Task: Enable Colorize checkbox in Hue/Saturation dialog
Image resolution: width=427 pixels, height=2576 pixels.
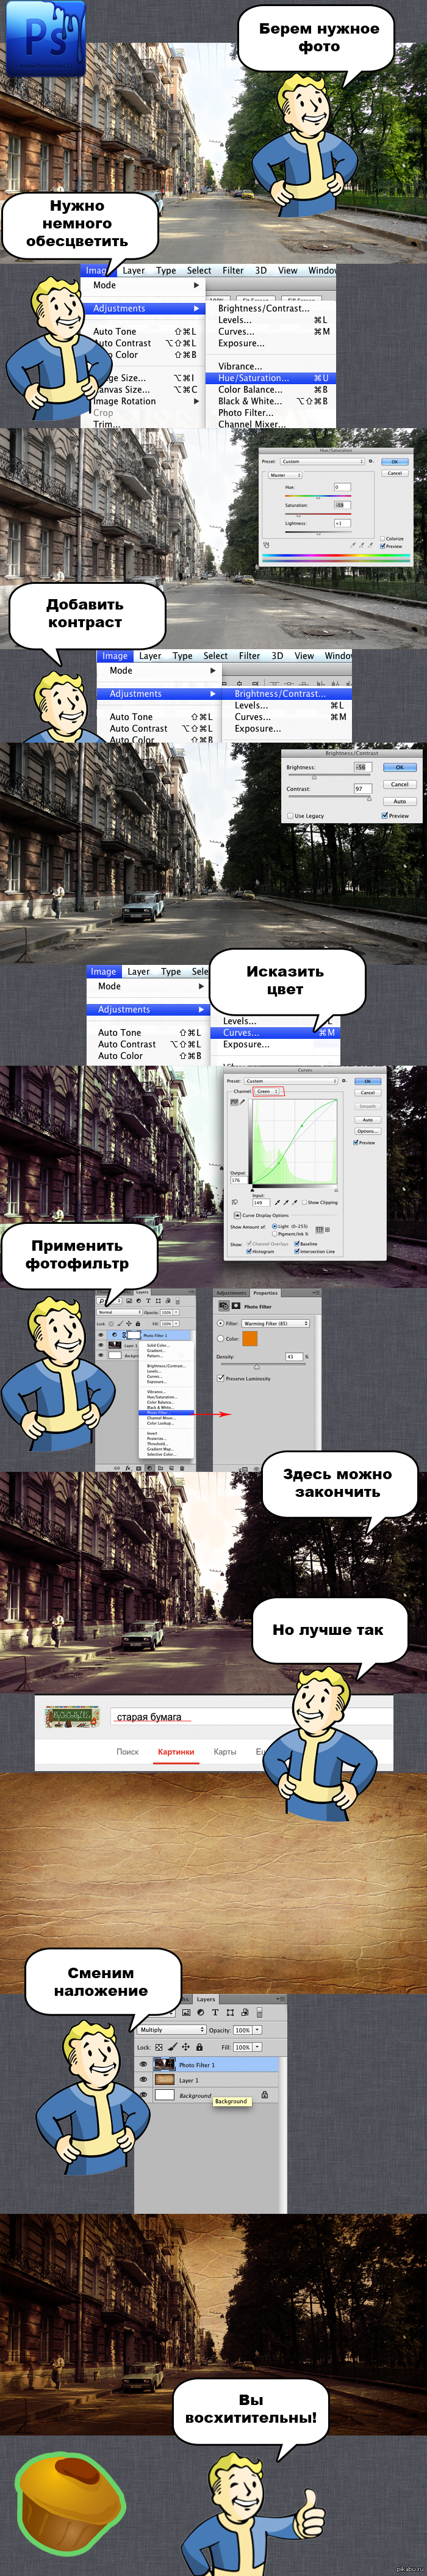Action: click(x=383, y=539)
